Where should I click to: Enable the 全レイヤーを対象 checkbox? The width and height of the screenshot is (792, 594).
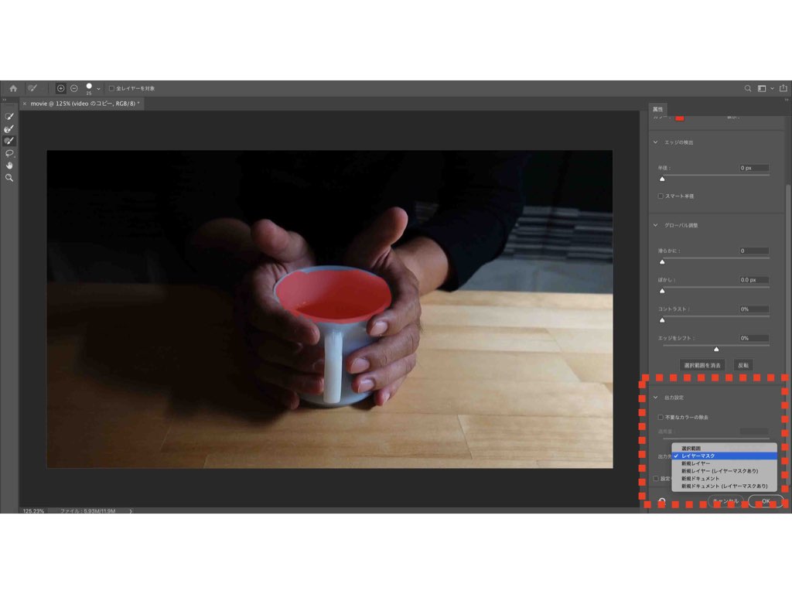click(111, 88)
